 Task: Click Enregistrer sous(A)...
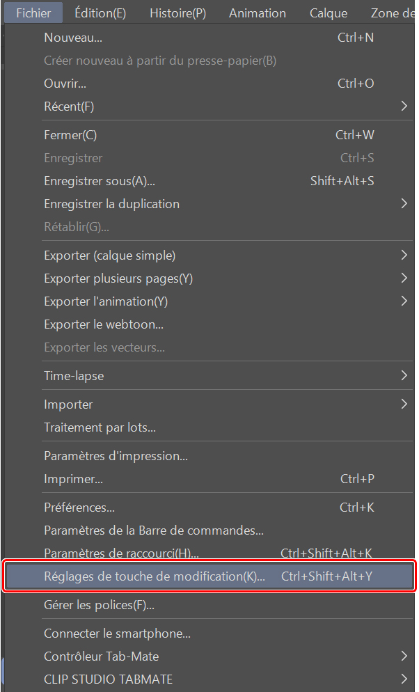100,181
